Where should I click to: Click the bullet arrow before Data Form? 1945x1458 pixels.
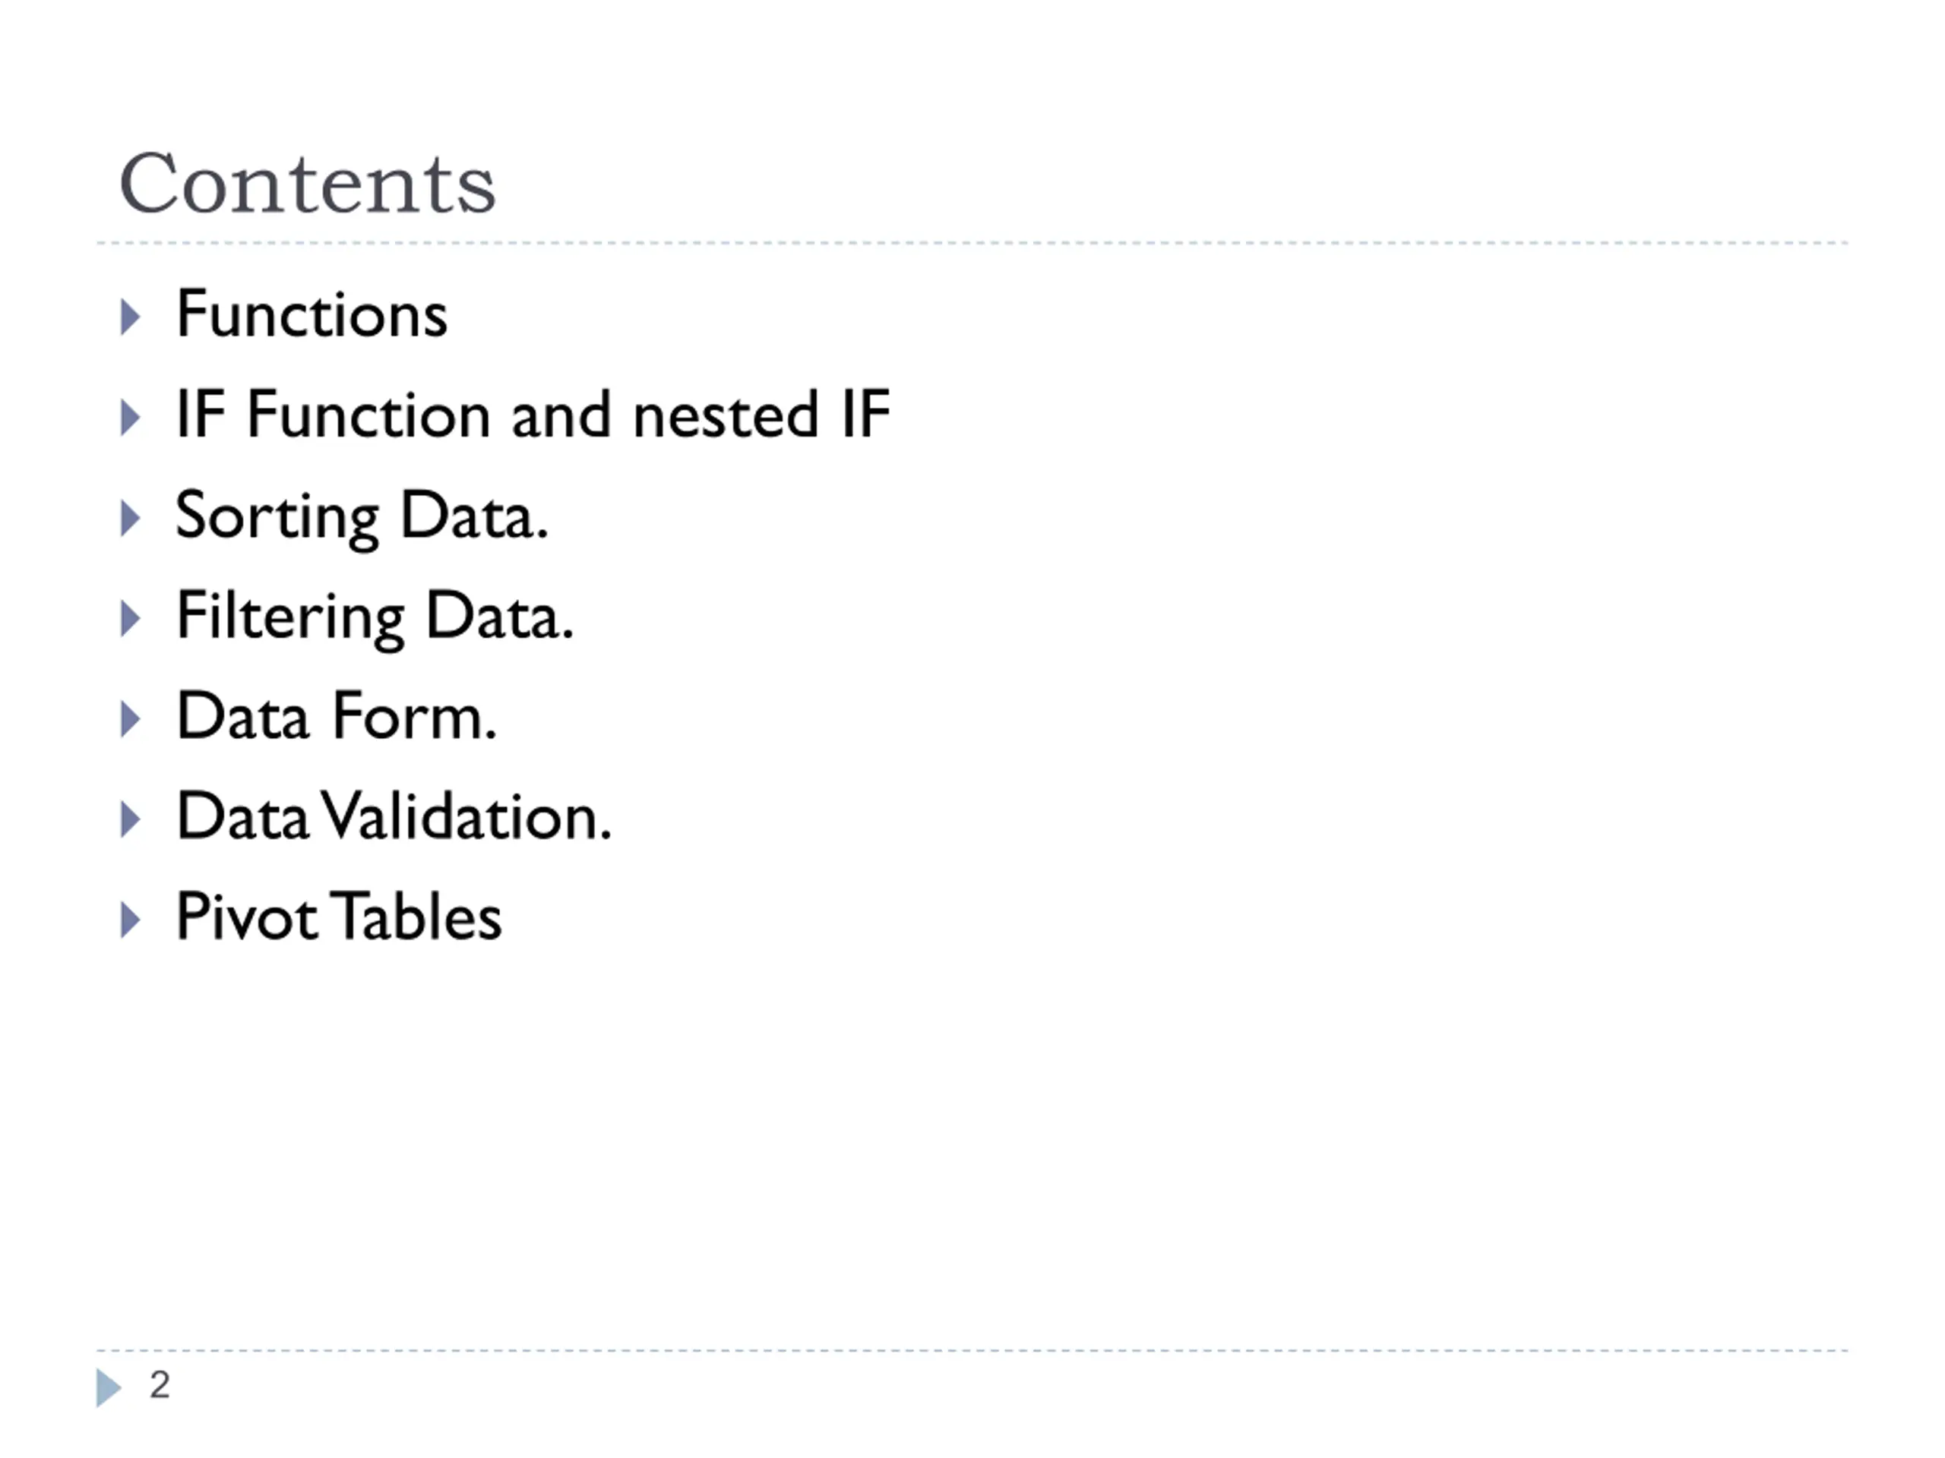click(x=130, y=719)
